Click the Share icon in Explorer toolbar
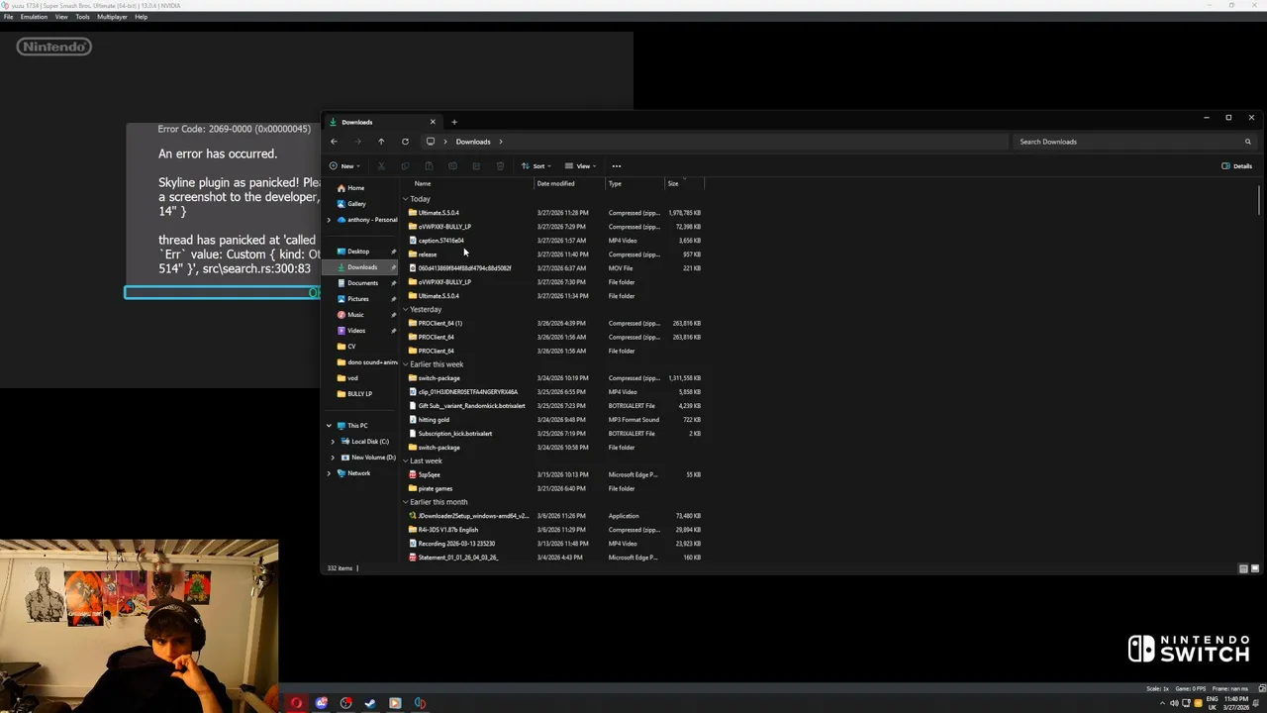Screen dimensions: 1267x713 tap(476, 166)
